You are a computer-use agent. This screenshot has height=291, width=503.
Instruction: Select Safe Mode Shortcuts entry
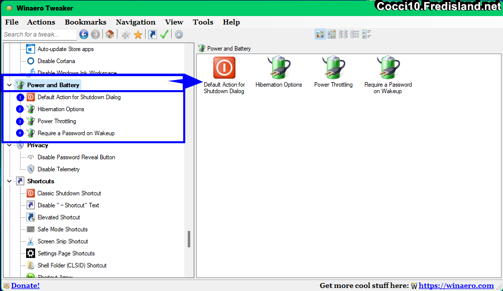(62, 229)
